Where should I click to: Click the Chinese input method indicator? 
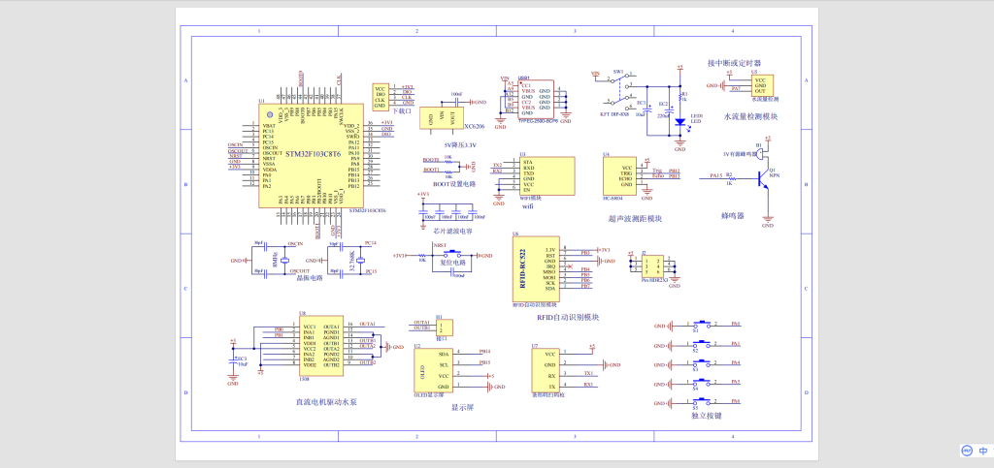click(x=983, y=451)
